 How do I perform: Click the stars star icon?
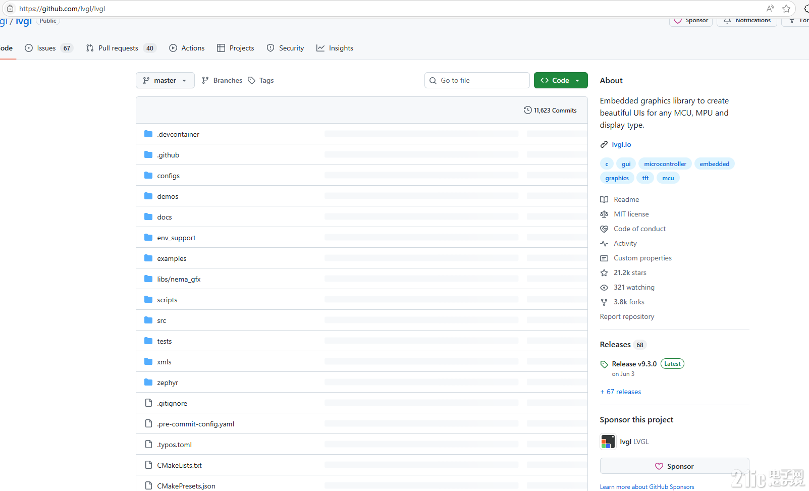tap(604, 272)
